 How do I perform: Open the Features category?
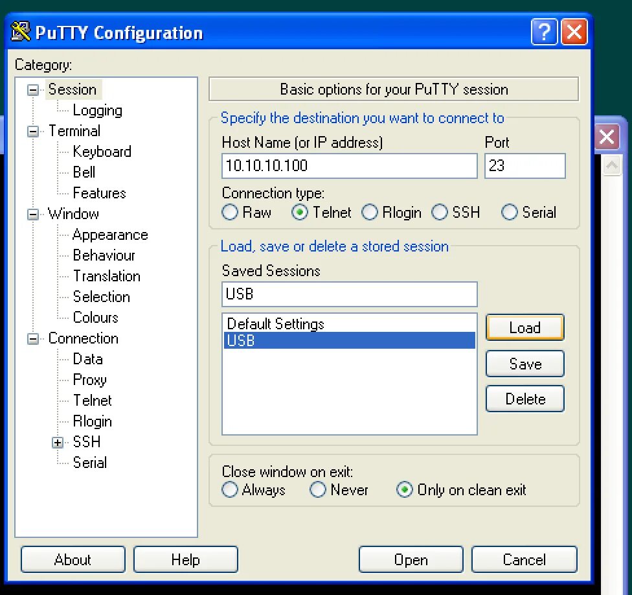click(x=100, y=192)
